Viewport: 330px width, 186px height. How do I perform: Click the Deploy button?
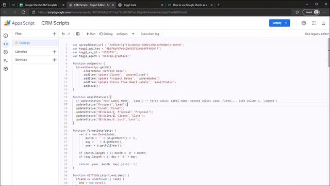point(277,23)
